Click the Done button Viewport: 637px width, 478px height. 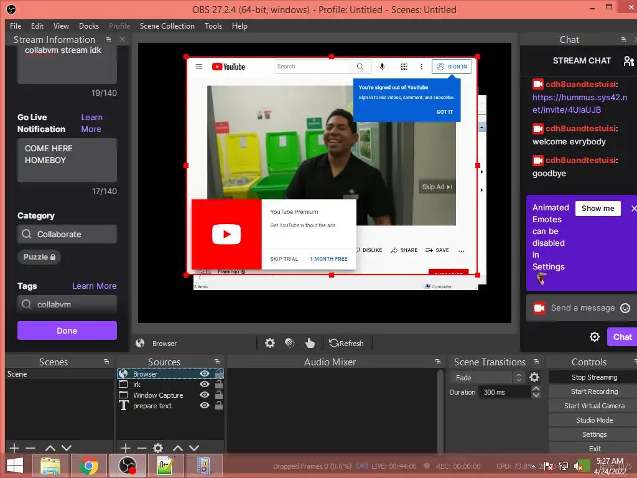67,330
